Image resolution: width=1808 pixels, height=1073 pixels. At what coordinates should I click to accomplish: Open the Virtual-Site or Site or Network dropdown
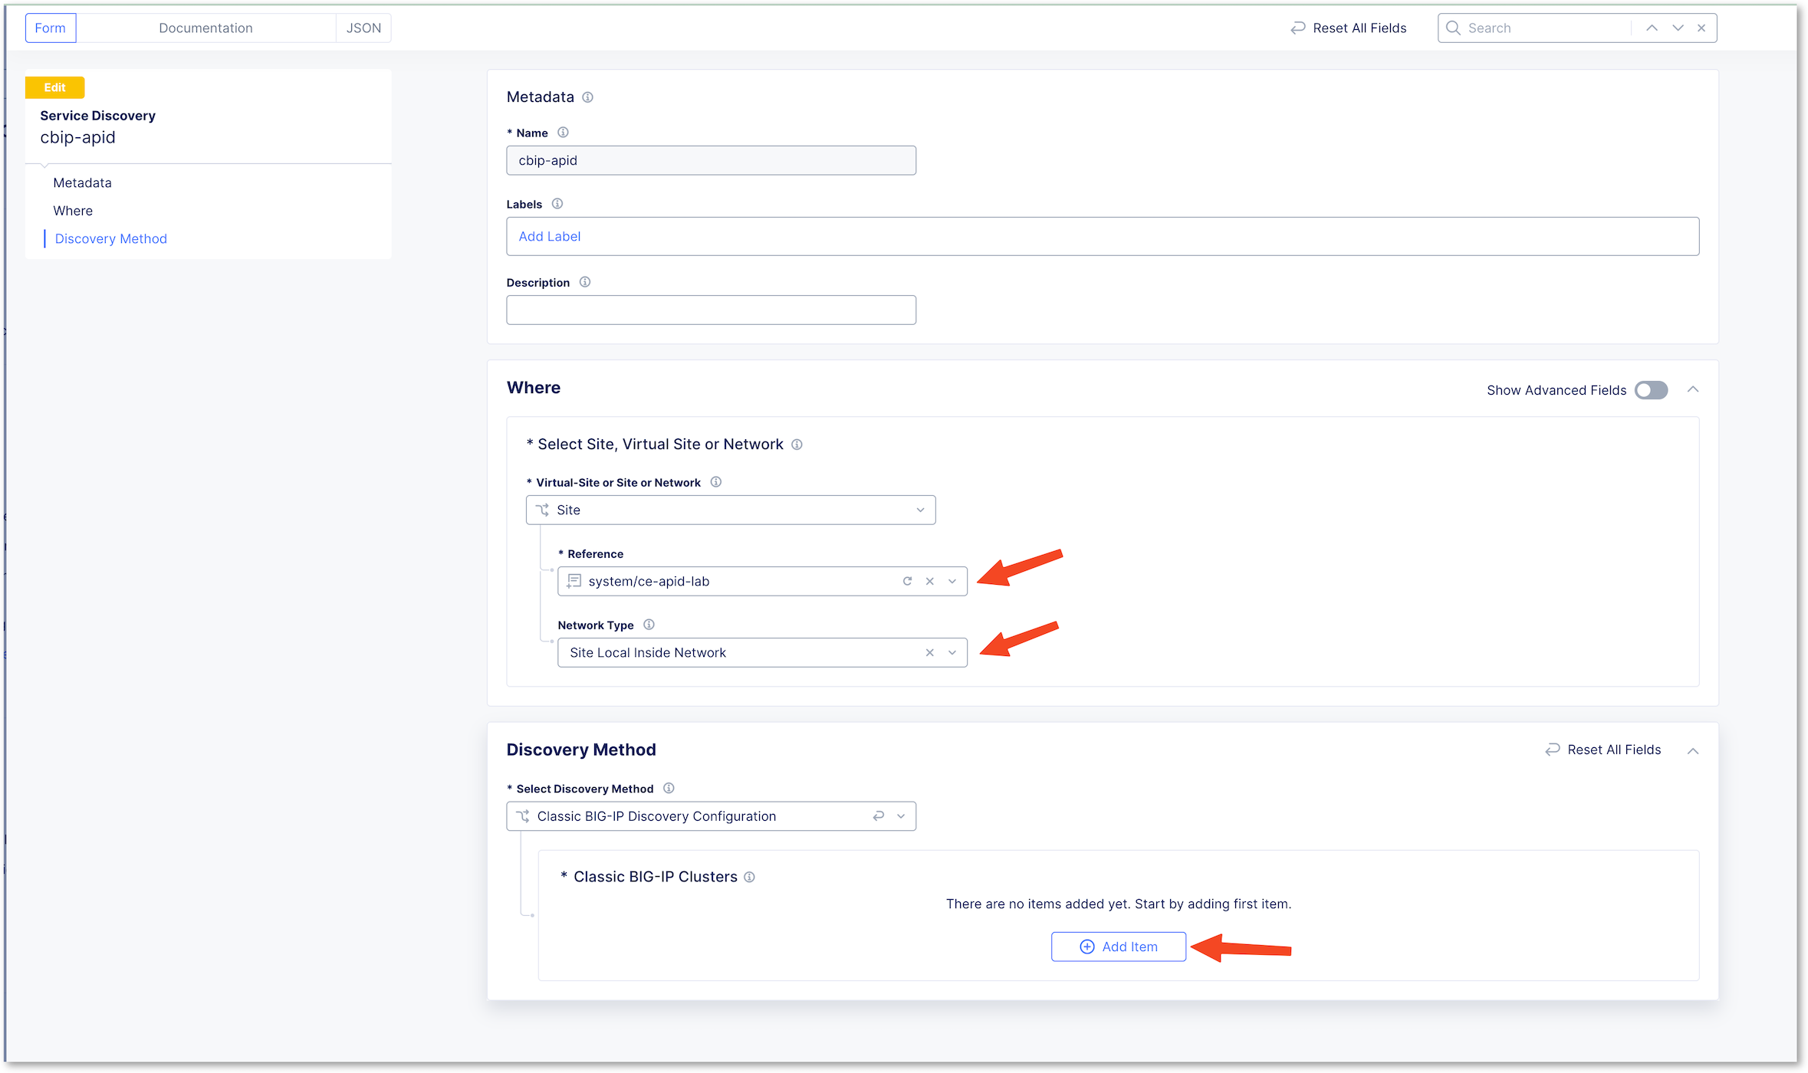pyautogui.click(x=731, y=510)
